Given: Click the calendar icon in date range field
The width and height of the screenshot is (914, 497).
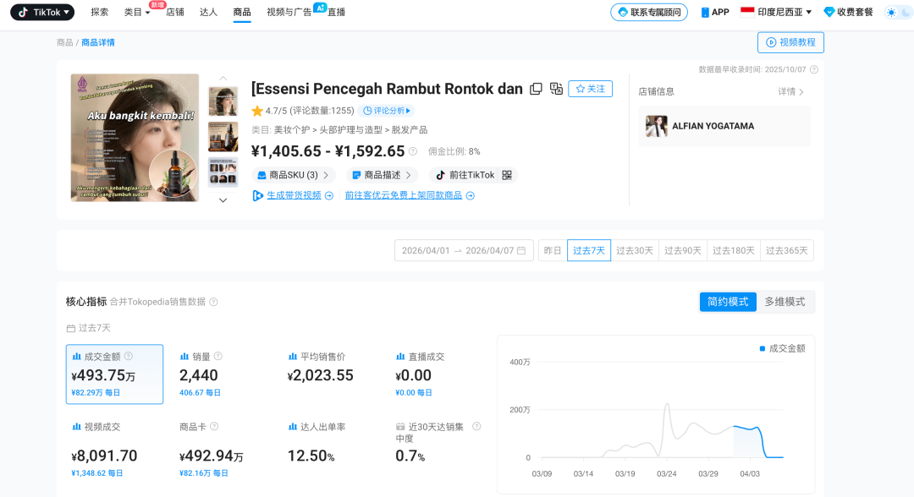Looking at the screenshot, I should [x=521, y=251].
